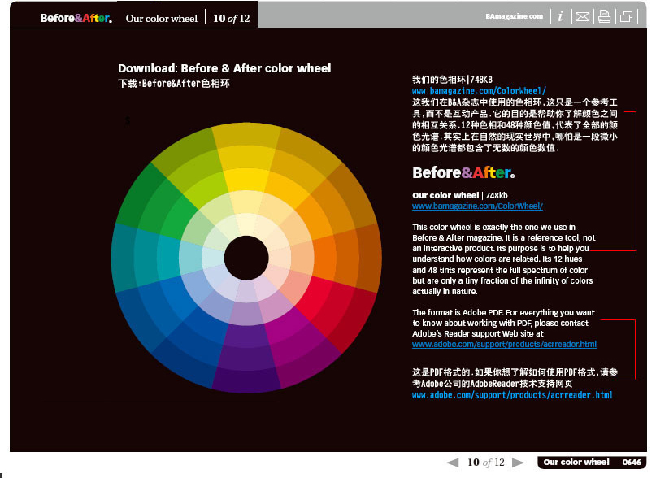The image size is (656, 478).
Task: Click the Before&After logo in top bar
Action: (76, 18)
